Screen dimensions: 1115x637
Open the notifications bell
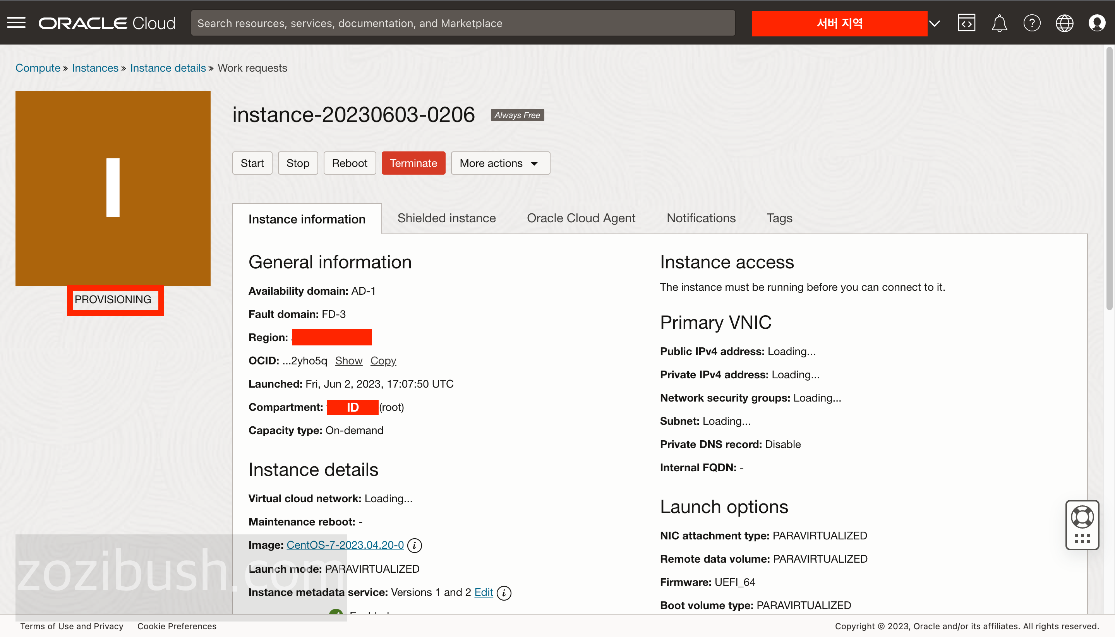pos(999,23)
